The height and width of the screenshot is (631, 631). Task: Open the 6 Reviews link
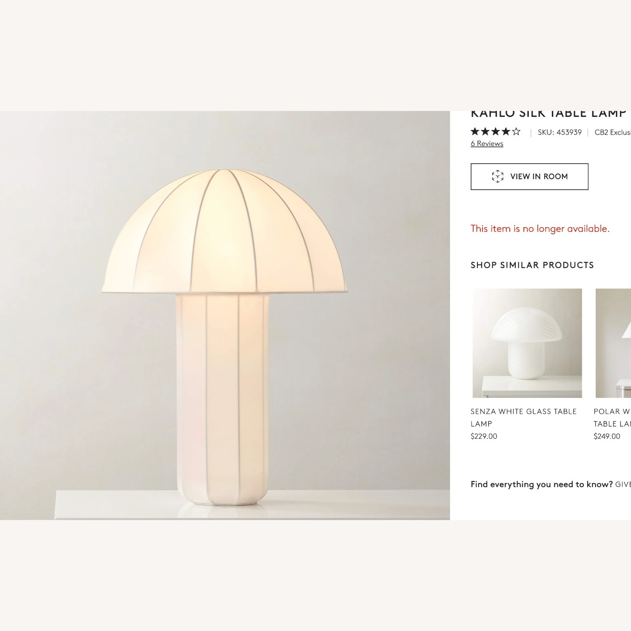(487, 143)
